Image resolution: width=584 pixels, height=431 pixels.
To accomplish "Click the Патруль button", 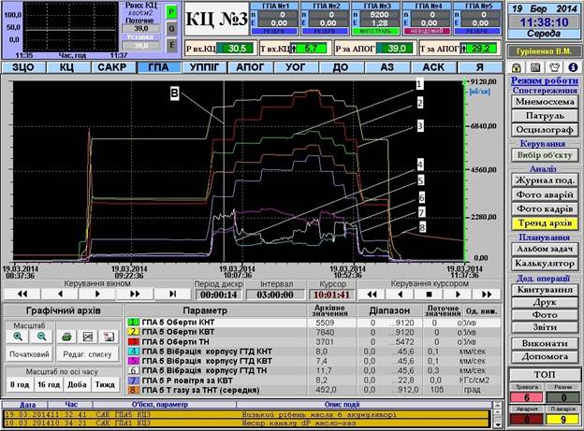I will tap(545, 116).
